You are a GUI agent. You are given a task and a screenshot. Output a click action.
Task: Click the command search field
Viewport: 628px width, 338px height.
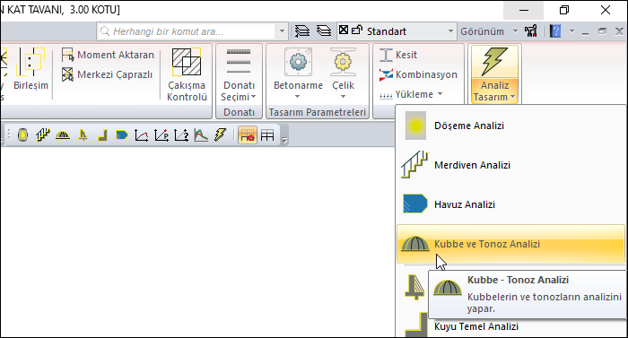[x=187, y=31]
